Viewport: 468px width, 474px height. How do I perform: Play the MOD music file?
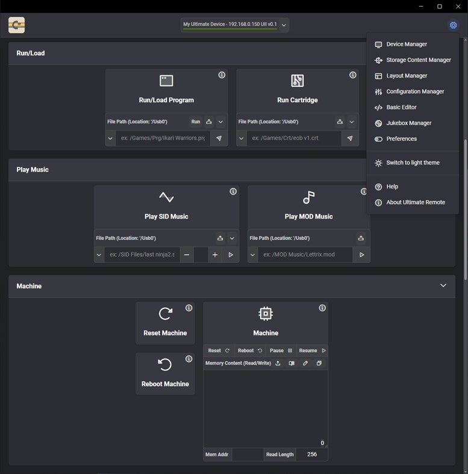tap(361, 255)
